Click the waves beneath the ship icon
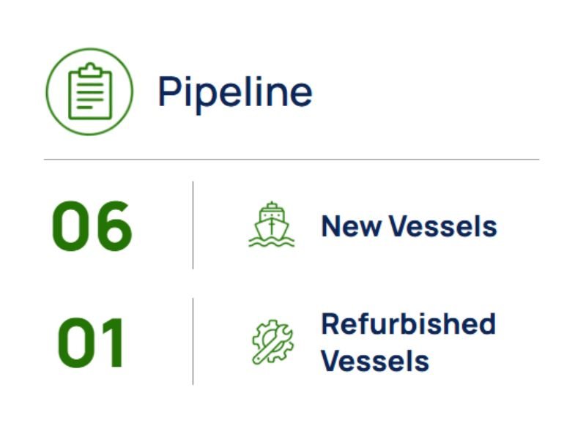586x426 pixels. click(272, 242)
